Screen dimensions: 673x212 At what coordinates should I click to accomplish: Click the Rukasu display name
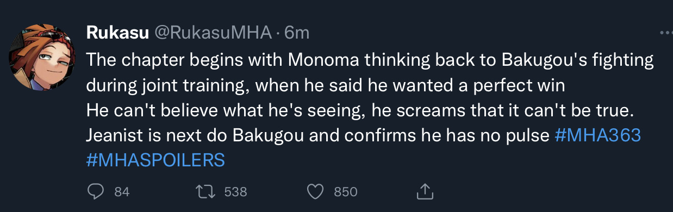(x=118, y=33)
